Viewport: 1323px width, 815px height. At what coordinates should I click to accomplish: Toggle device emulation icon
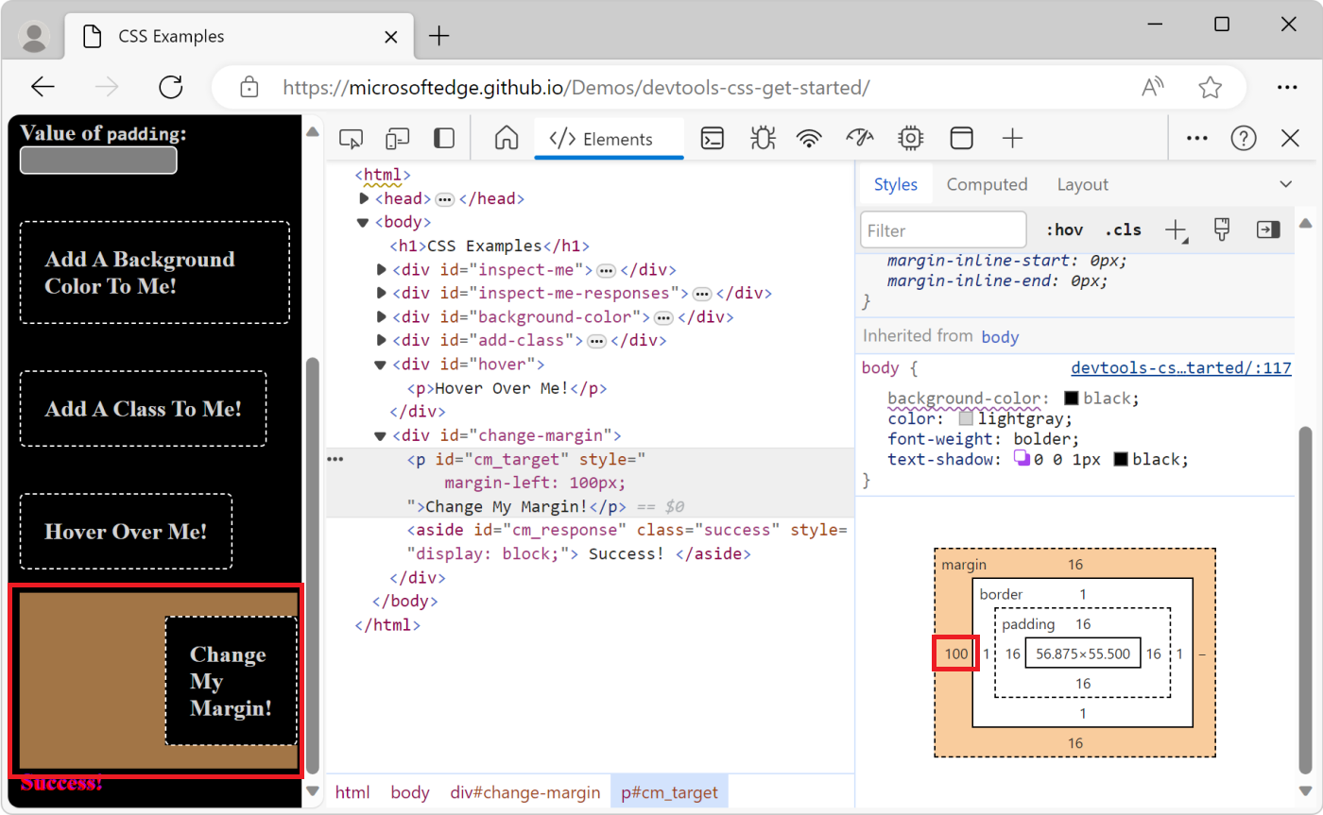[398, 139]
